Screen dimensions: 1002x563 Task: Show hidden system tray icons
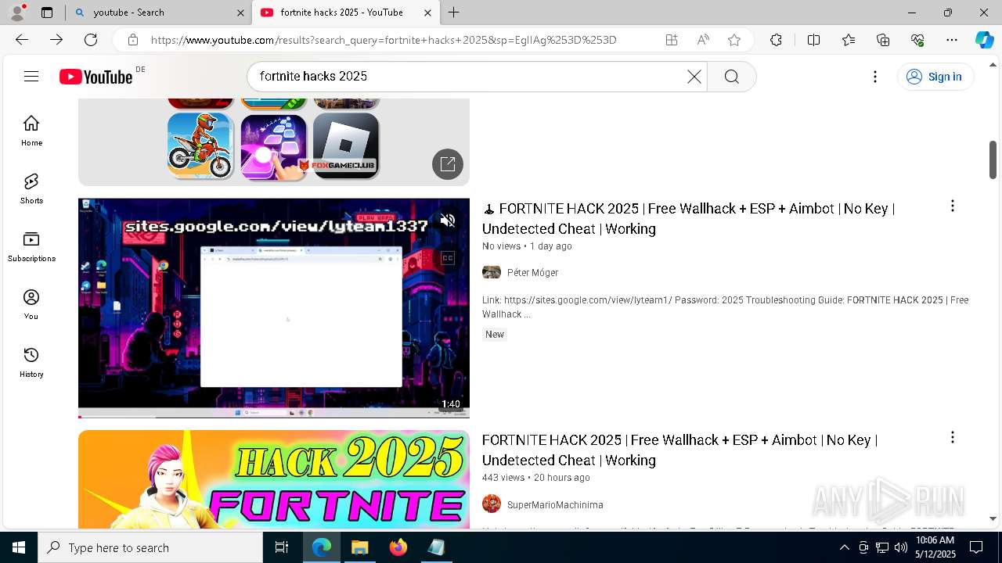click(844, 547)
